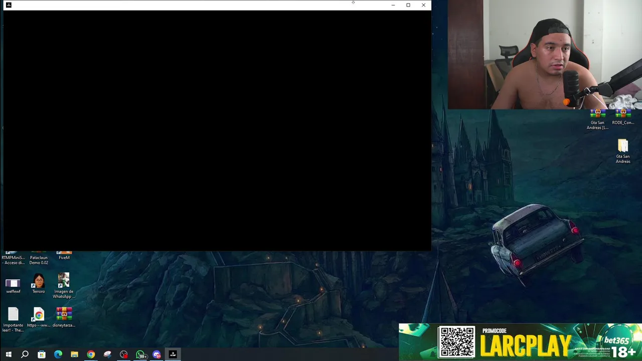Open taskbar search magnifier

click(25, 354)
